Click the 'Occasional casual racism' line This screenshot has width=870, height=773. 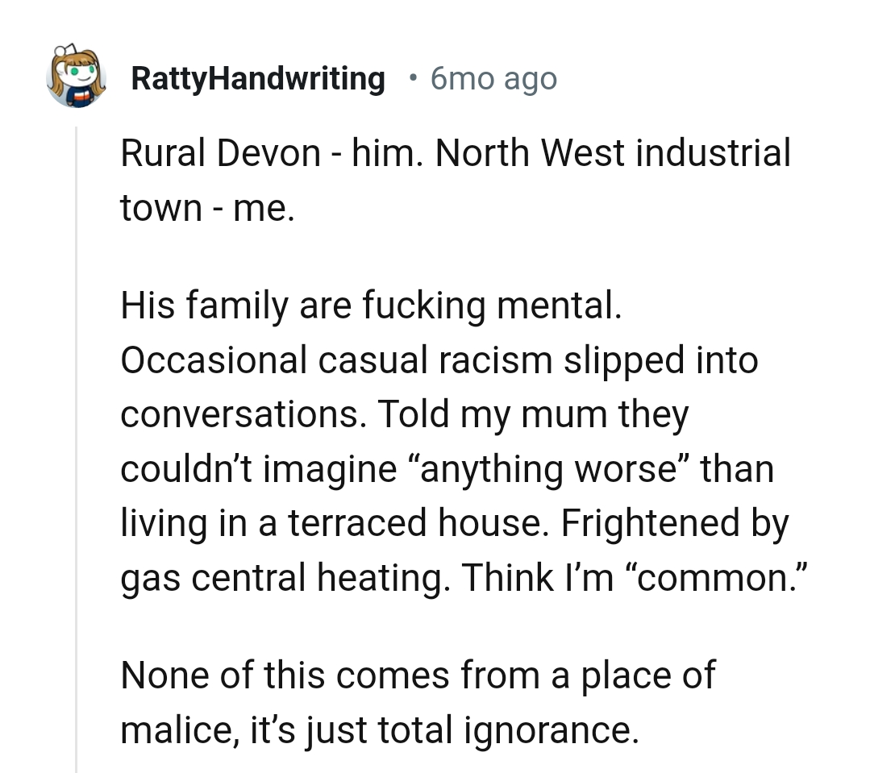click(439, 360)
